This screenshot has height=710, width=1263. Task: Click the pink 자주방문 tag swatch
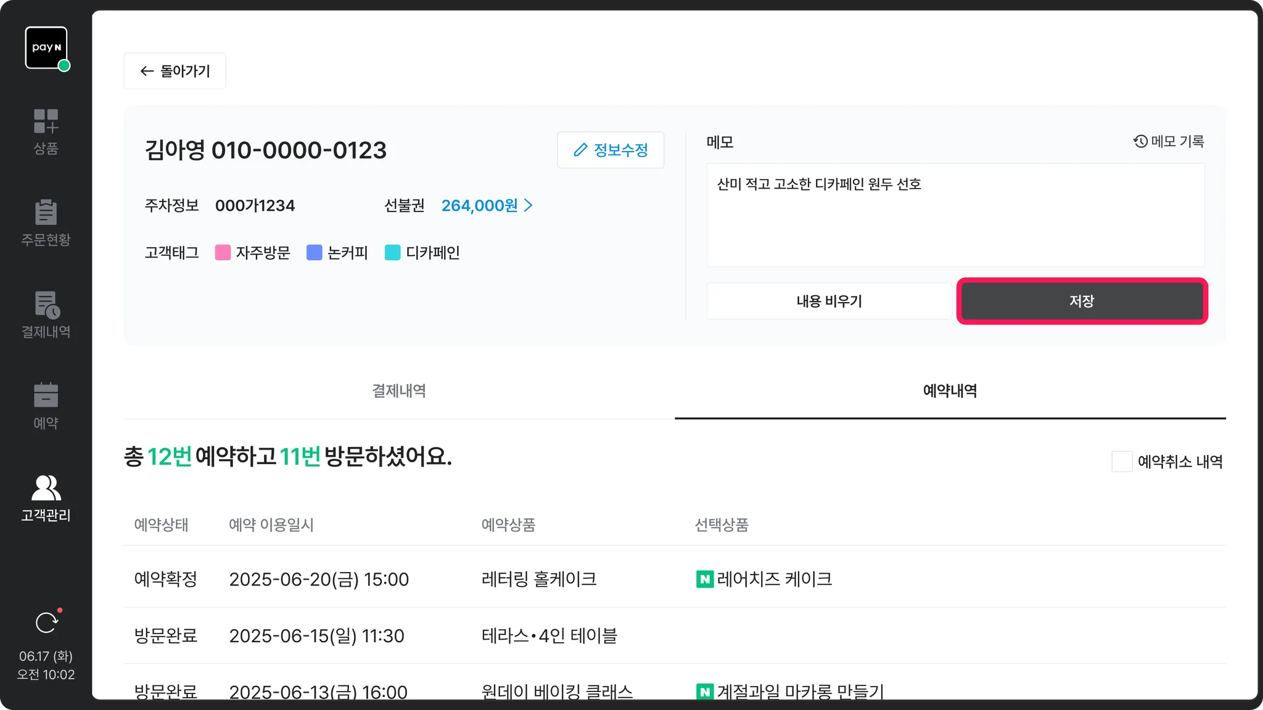pos(223,253)
